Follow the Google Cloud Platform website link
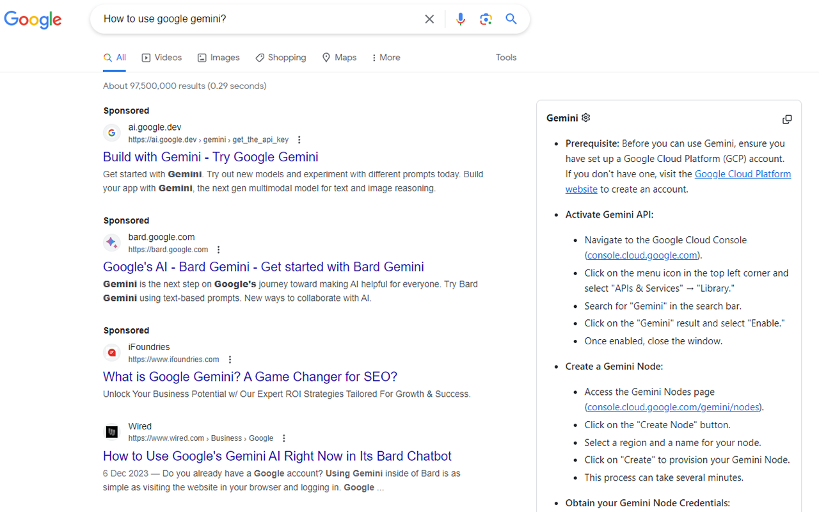This screenshot has height=512, width=819. click(742, 173)
